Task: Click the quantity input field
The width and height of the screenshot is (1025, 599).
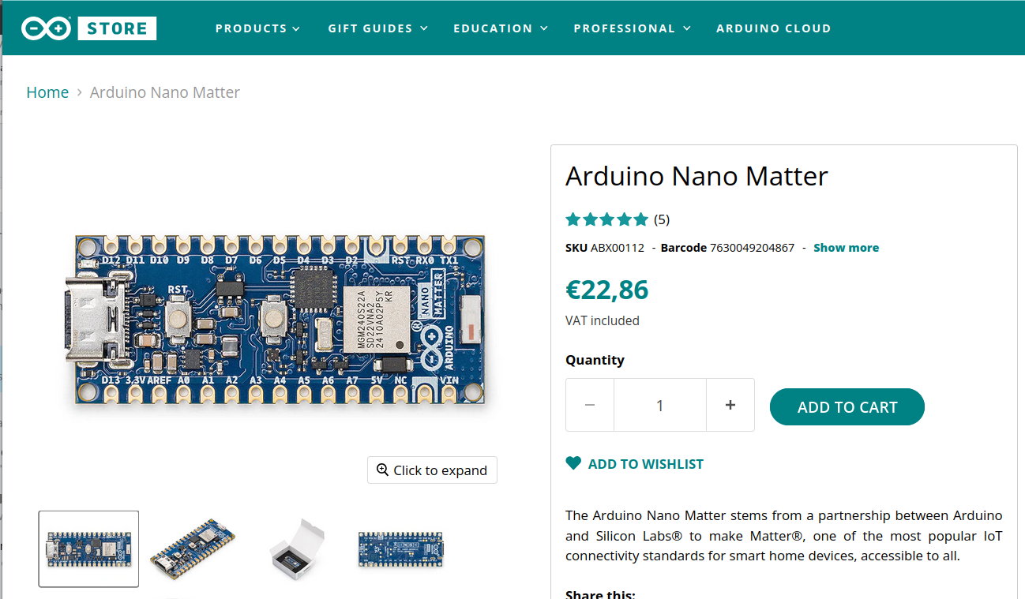Action: tap(660, 405)
